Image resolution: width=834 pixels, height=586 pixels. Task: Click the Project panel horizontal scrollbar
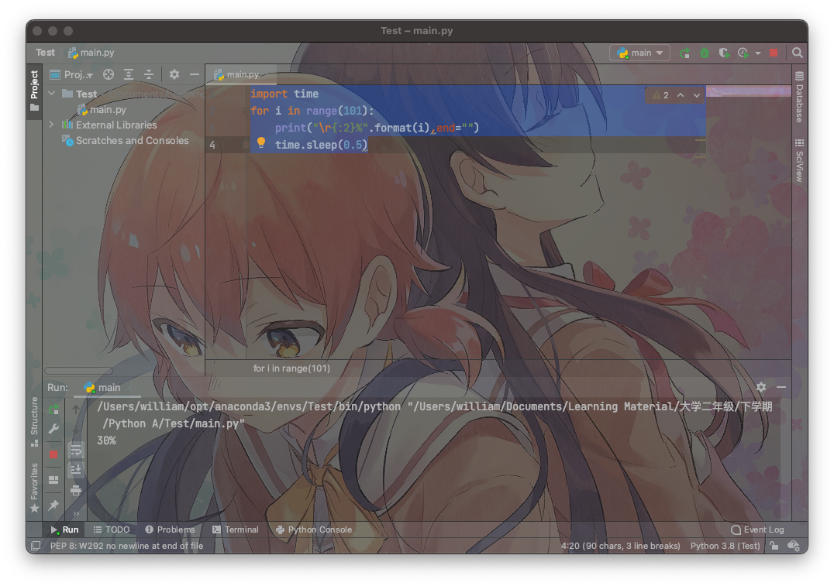point(79,371)
